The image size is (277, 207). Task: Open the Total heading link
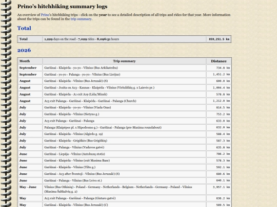[24, 28]
